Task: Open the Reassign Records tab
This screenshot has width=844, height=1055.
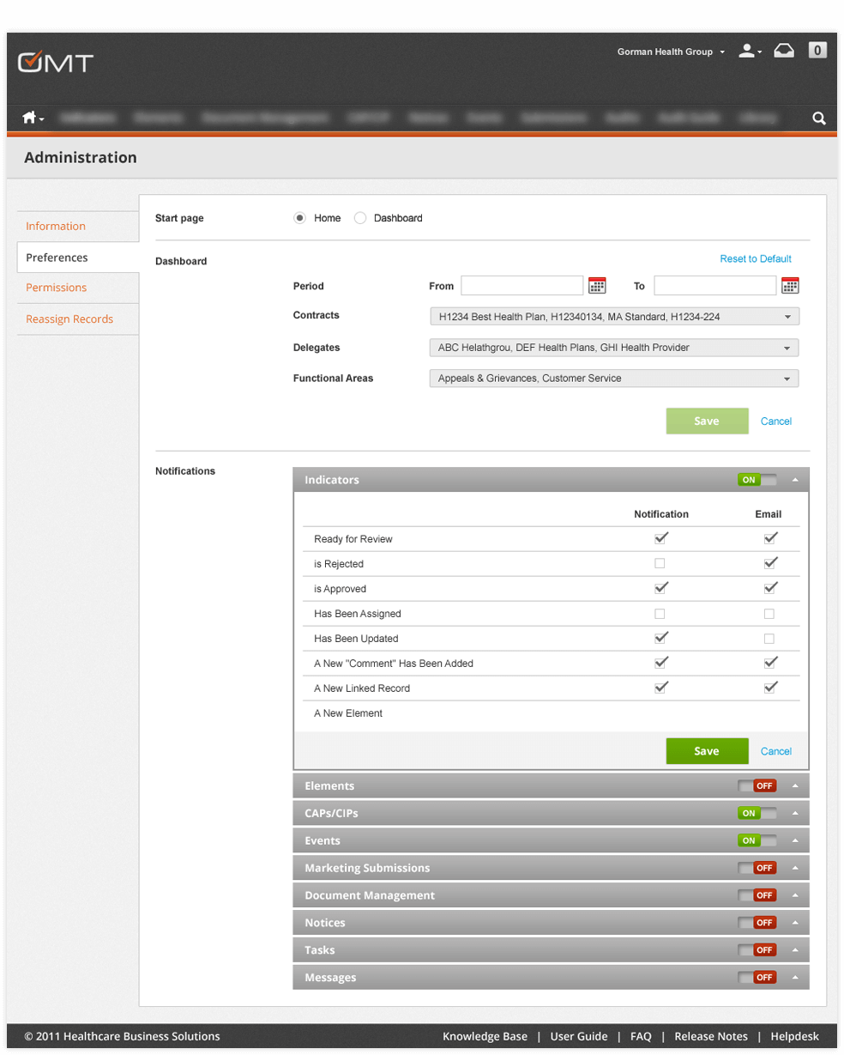Action: (x=69, y=319)
